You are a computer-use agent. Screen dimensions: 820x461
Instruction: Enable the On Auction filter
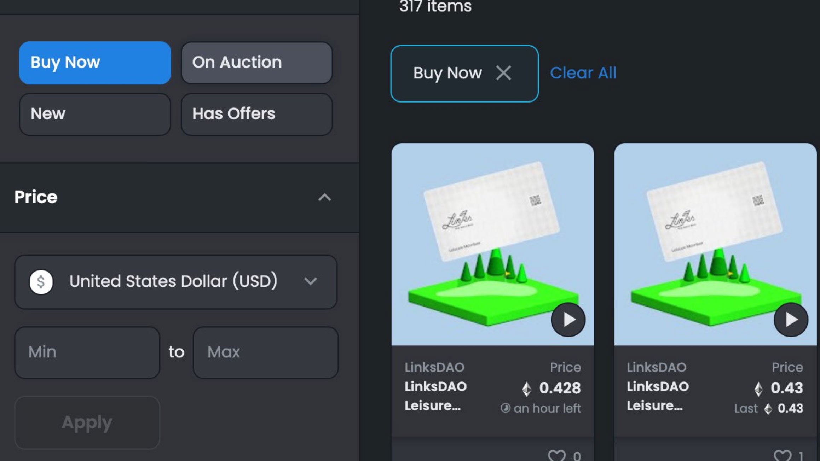(x=256, y=63)
